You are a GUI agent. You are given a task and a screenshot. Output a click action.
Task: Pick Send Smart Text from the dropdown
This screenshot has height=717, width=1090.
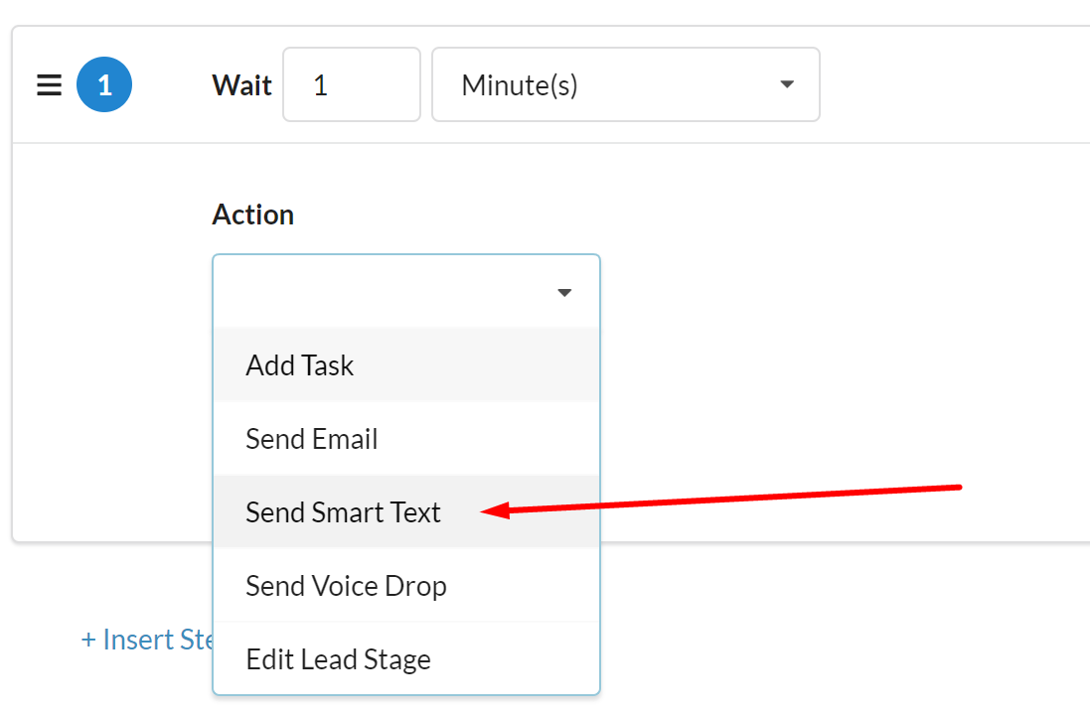[x=343, y=512]
